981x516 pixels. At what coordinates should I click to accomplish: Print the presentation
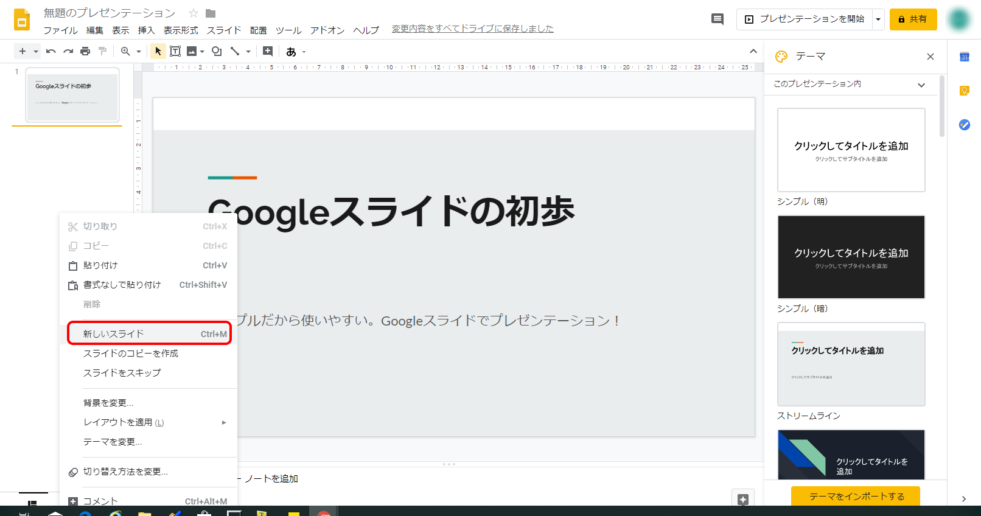(x=85, y=51)
